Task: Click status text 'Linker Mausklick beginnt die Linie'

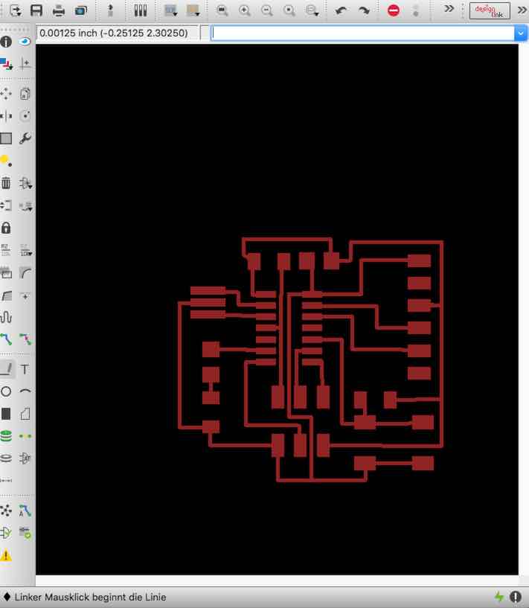Action: click(x=90, y=597)
